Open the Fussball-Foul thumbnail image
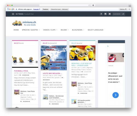The image size is (137, 116). pyautogui.click(x=25, y=56)
